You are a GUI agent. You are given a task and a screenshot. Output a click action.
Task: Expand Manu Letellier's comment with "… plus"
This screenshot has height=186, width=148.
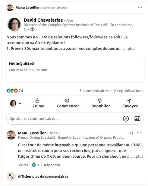pos(137,156)
